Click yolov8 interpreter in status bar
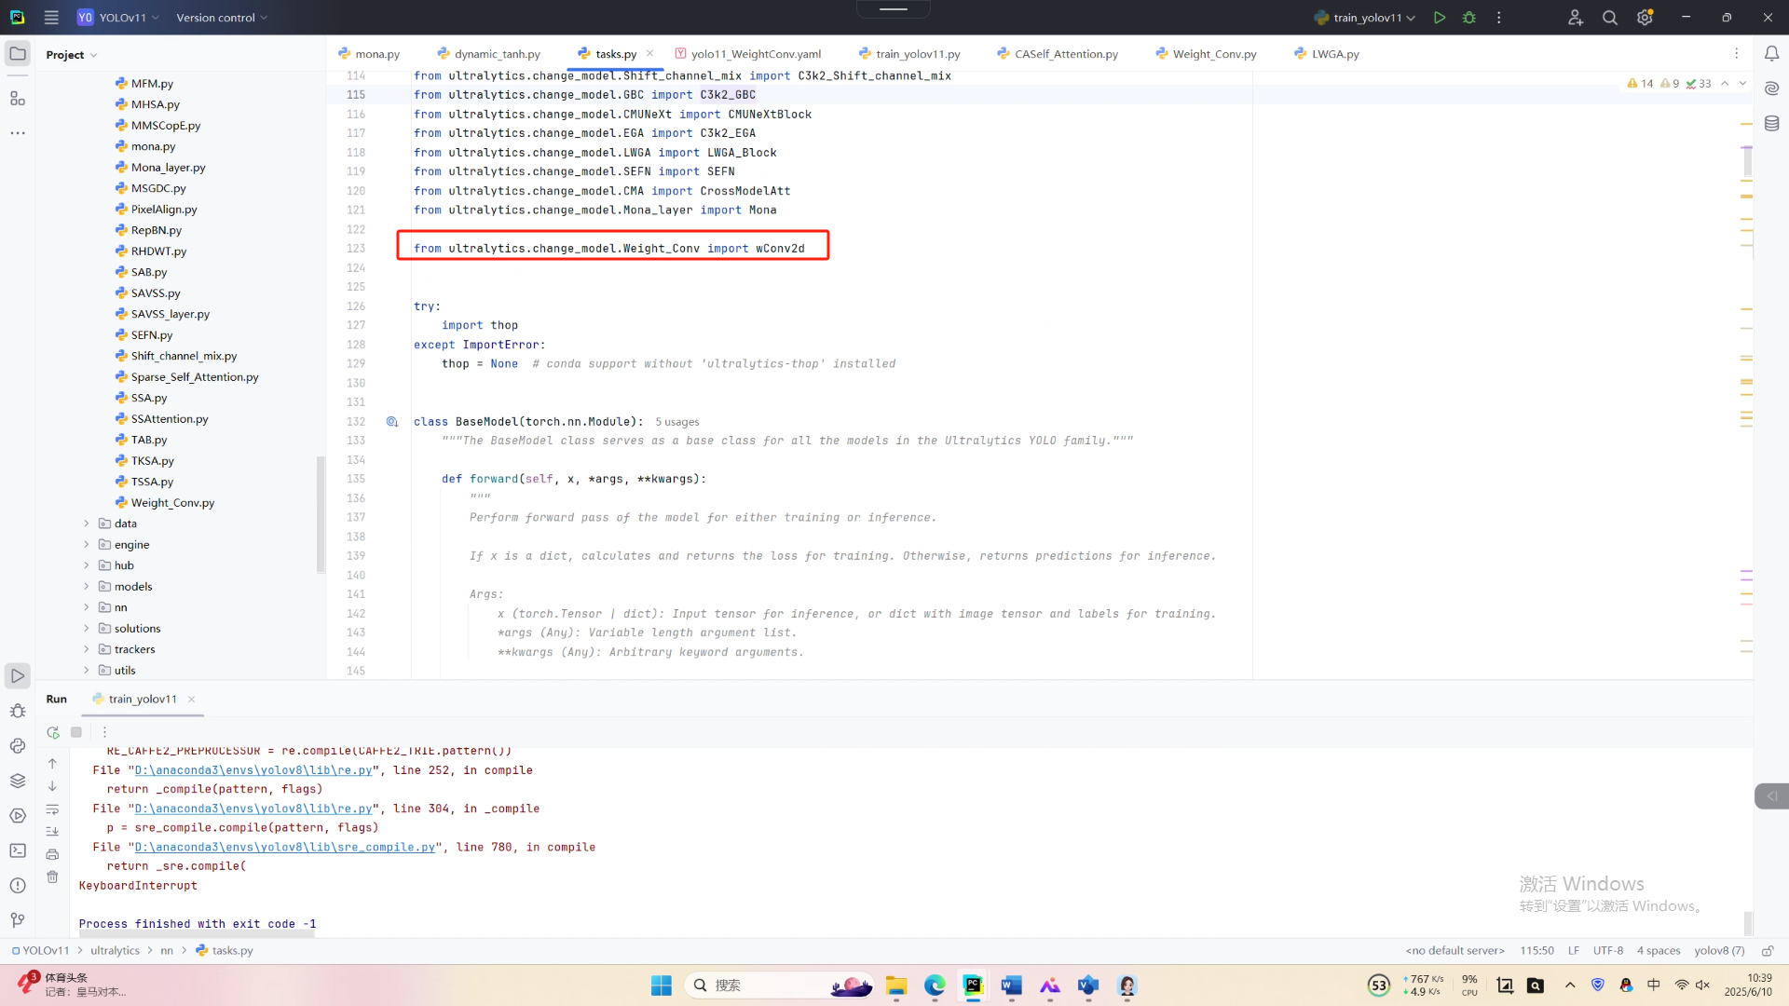 pos(1718,951)
